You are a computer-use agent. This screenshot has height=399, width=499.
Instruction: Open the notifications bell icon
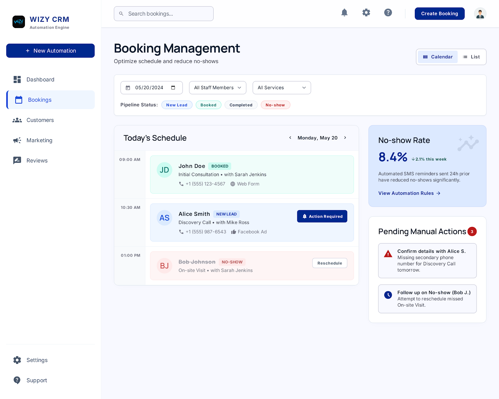point(344,12)
